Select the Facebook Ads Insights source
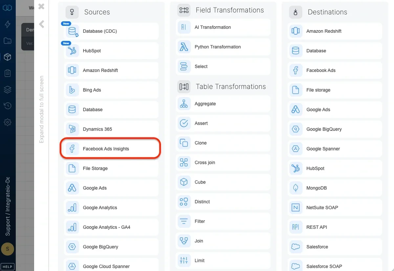 point(110,148)
